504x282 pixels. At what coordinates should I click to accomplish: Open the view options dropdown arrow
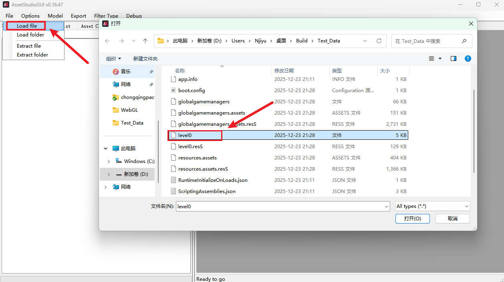pos(440,58)
